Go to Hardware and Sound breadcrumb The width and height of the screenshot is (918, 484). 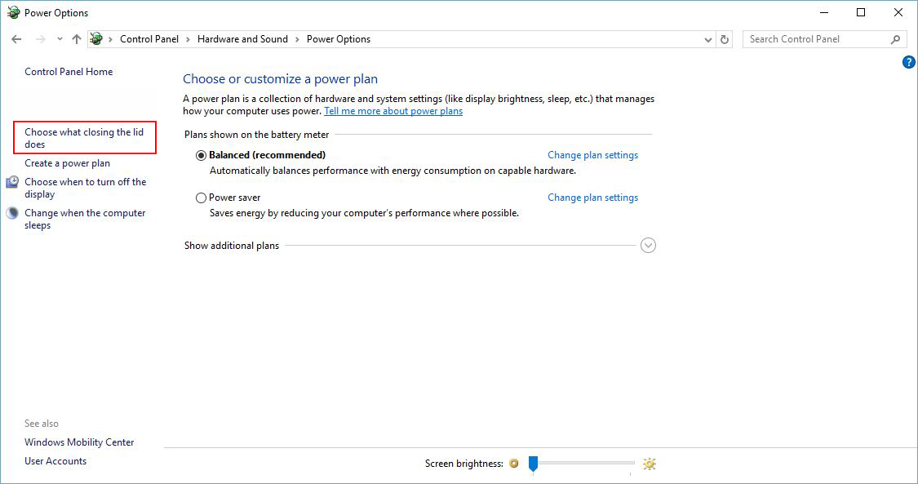(242, 39)
